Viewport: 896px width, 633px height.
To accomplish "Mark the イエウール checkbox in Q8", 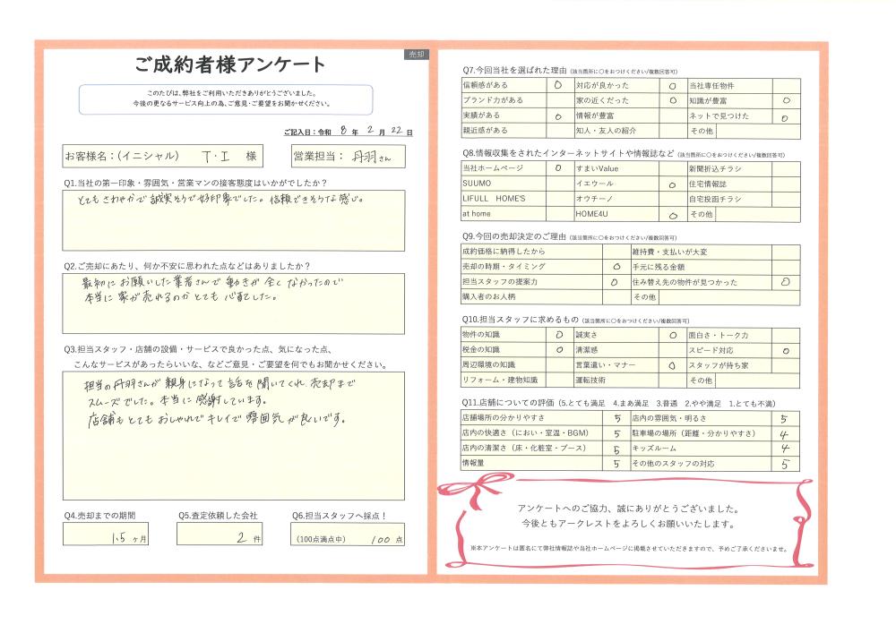I will [671, 183].
